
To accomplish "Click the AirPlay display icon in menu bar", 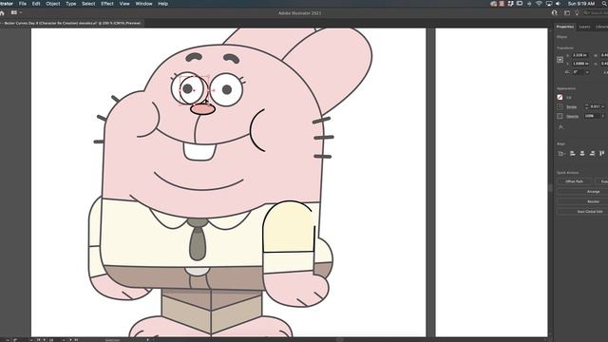I will tap(549, 4).
